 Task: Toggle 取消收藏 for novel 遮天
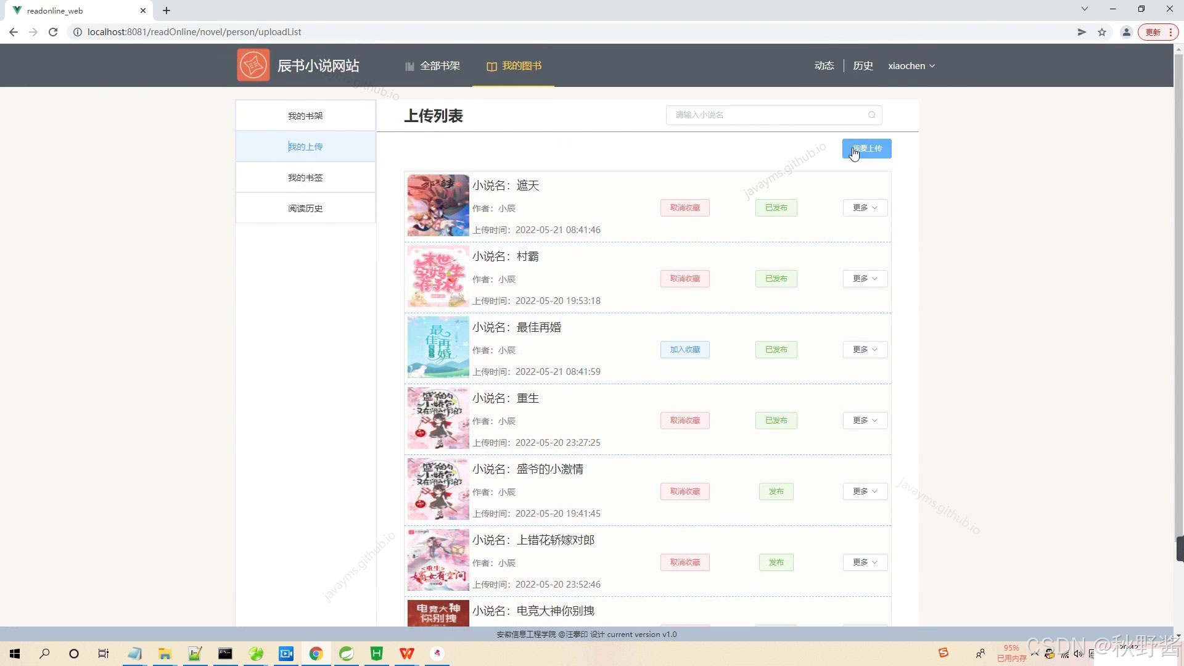pos(684,208)
